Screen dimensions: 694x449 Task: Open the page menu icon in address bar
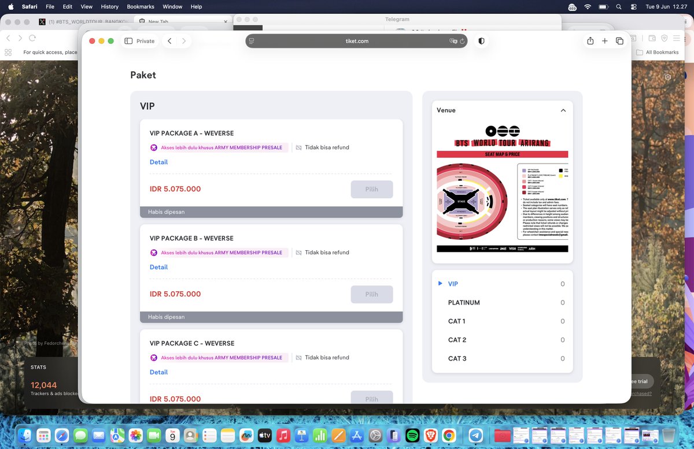252,42
